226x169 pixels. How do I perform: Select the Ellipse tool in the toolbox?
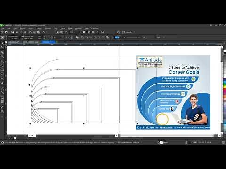pos(2,74)
